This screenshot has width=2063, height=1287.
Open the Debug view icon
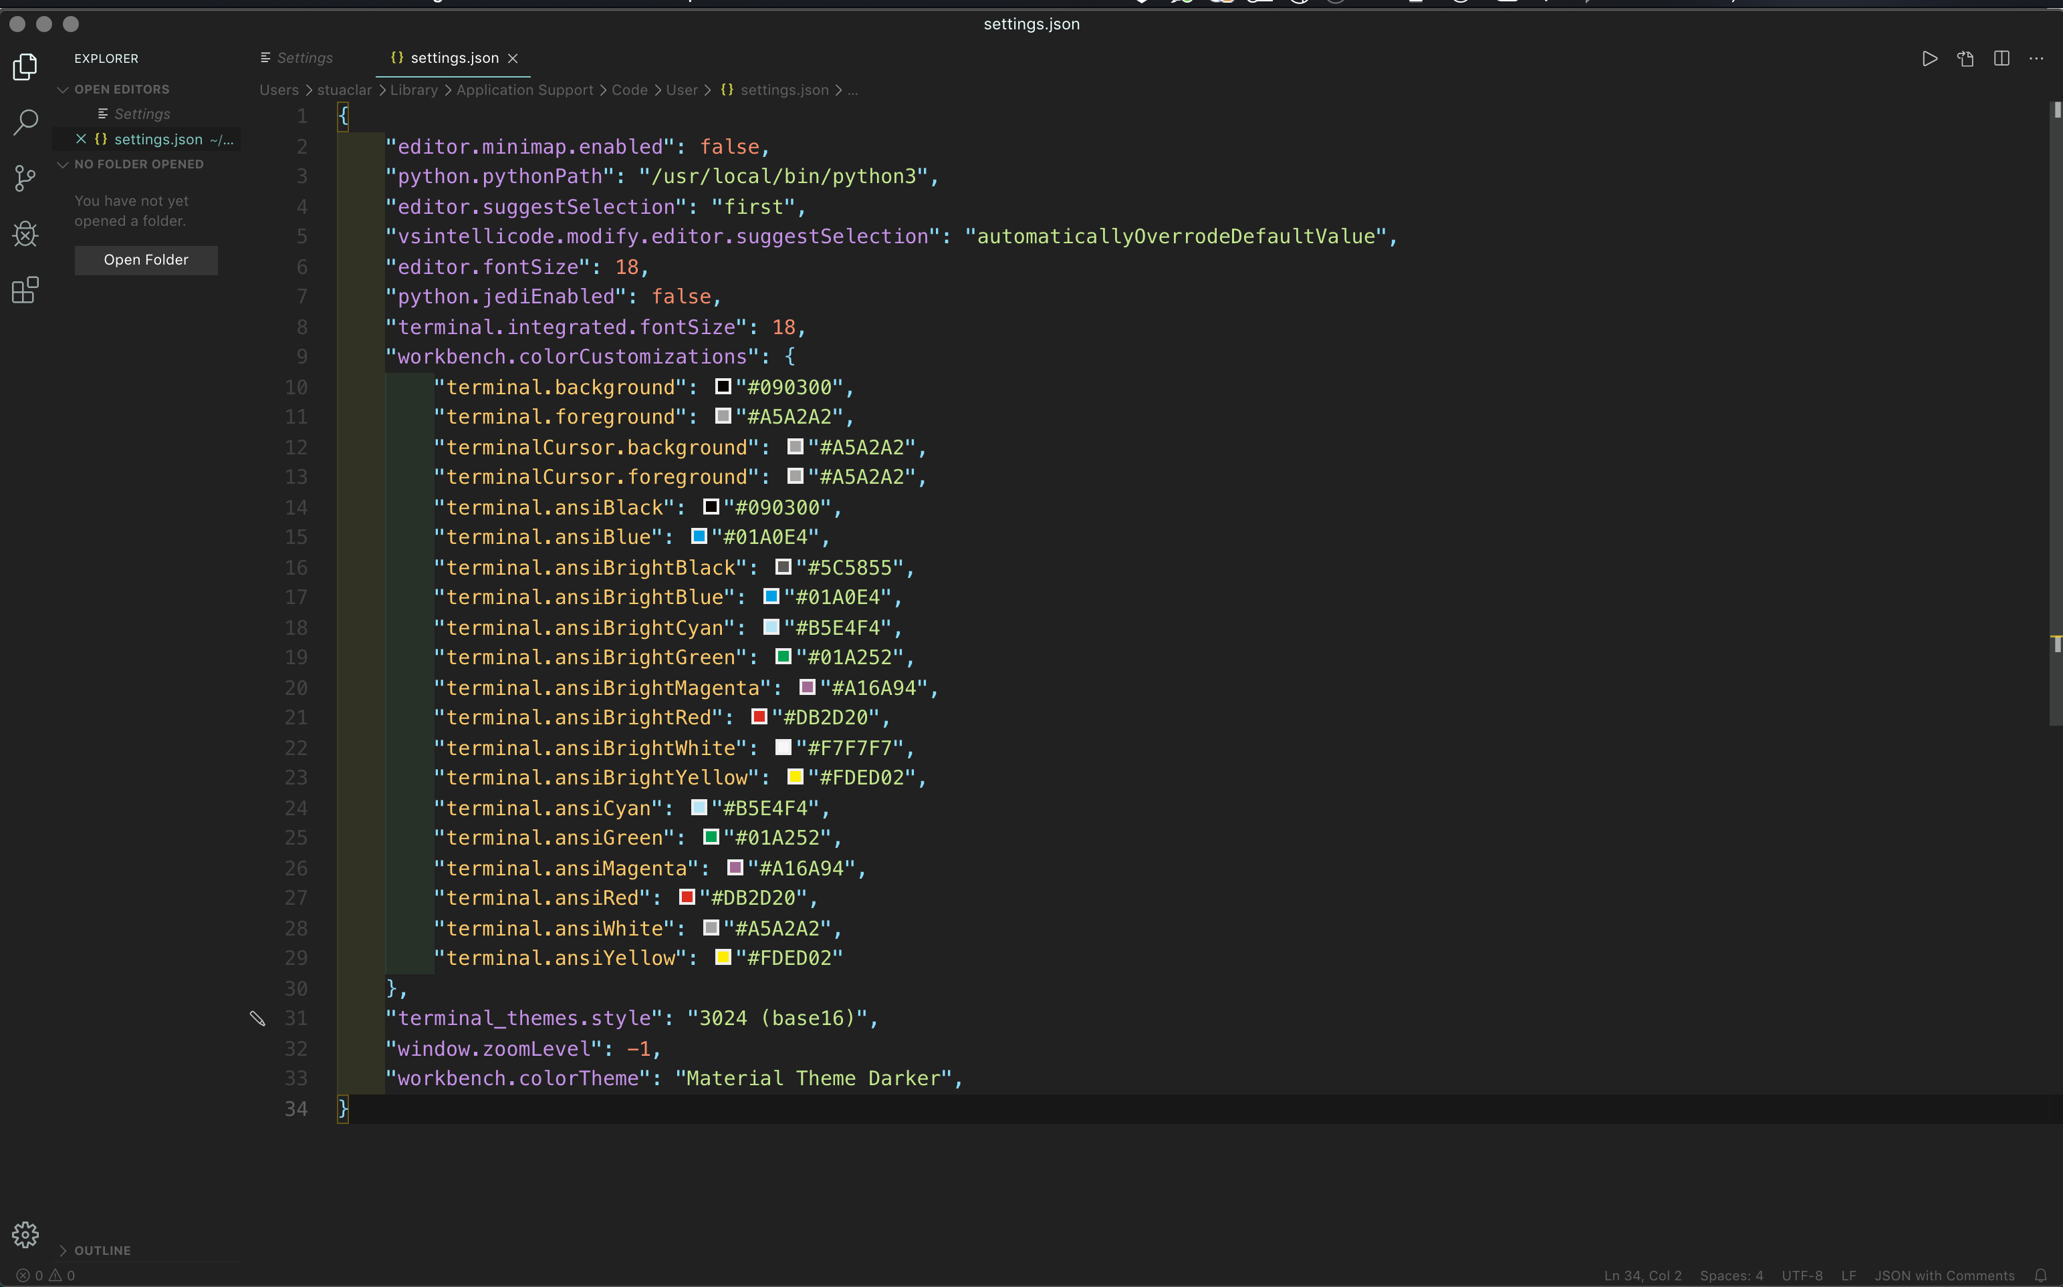point(25,234)
